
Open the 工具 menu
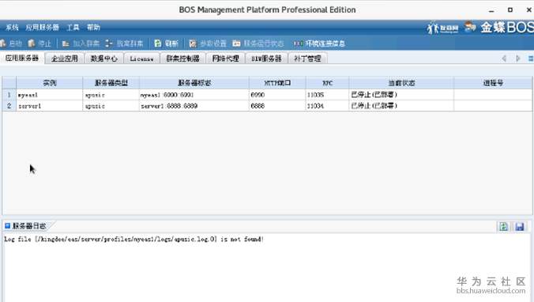73,27
